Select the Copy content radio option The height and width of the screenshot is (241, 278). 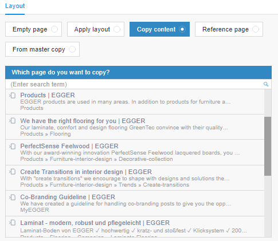159,29
